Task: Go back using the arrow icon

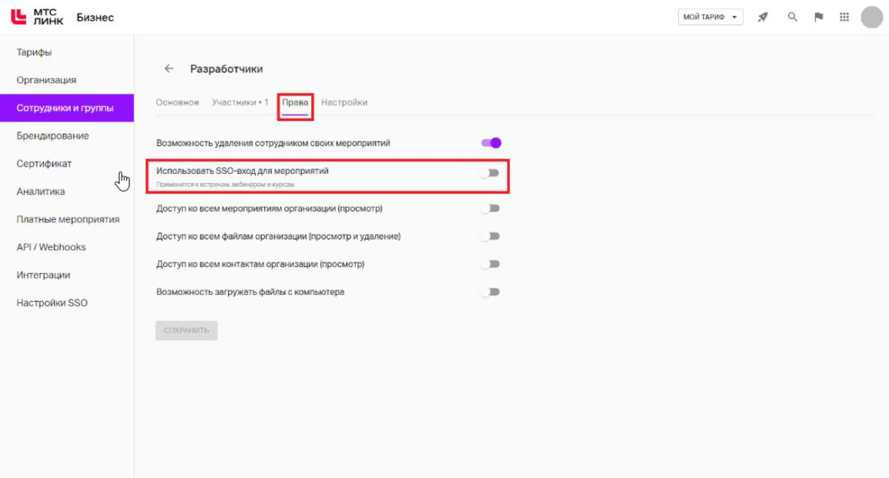Action: point(169,69)
